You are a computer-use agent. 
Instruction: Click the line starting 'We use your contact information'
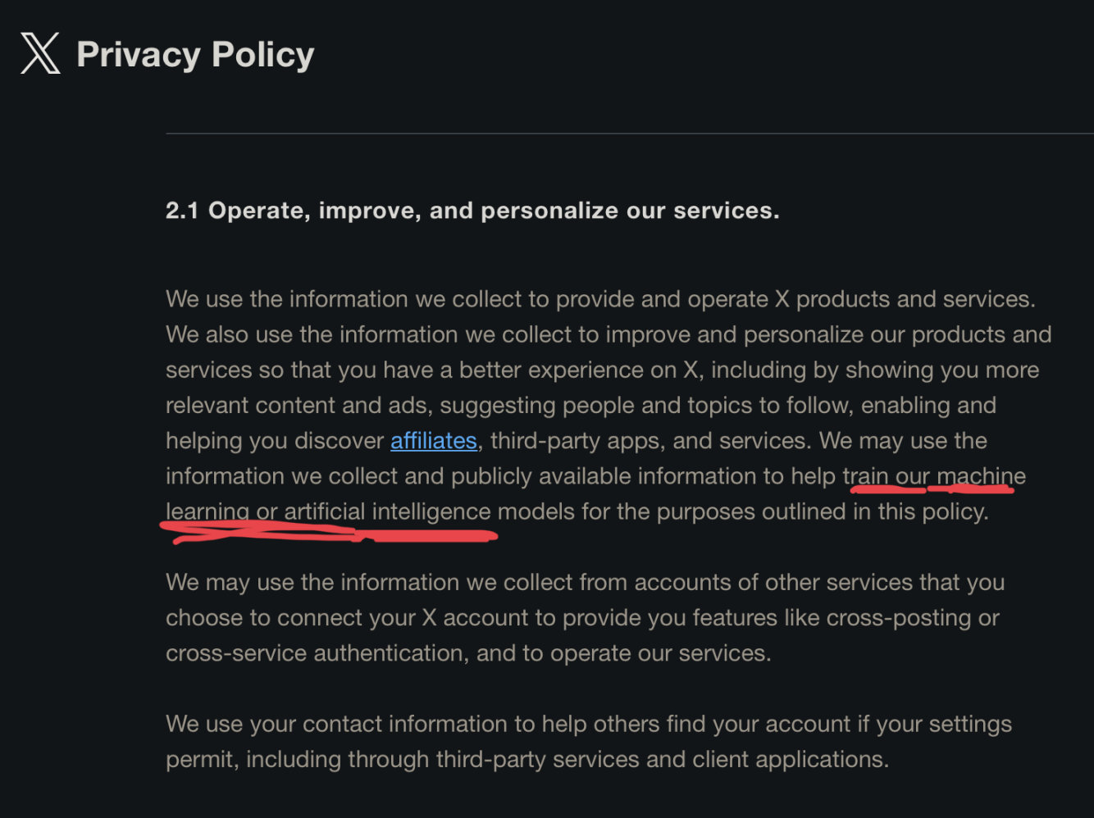(x=588, y=725)
